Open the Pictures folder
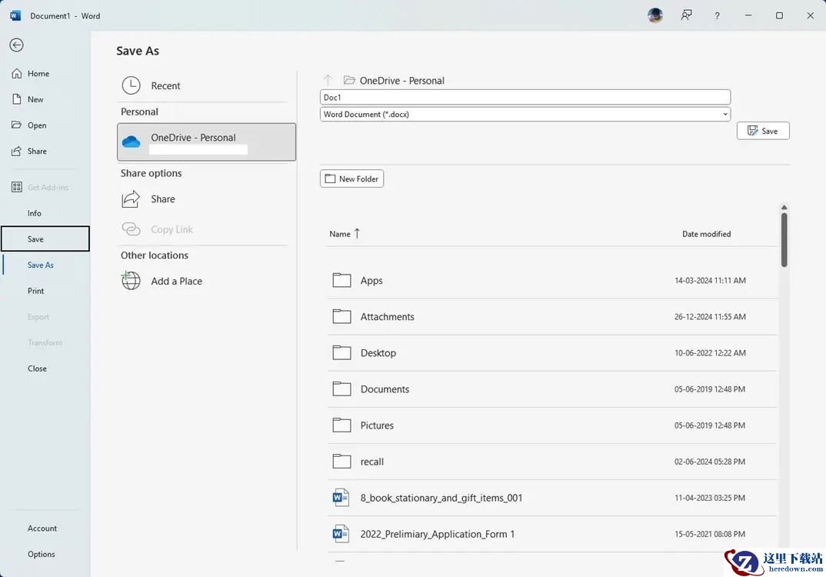 (x=552, y=425)
